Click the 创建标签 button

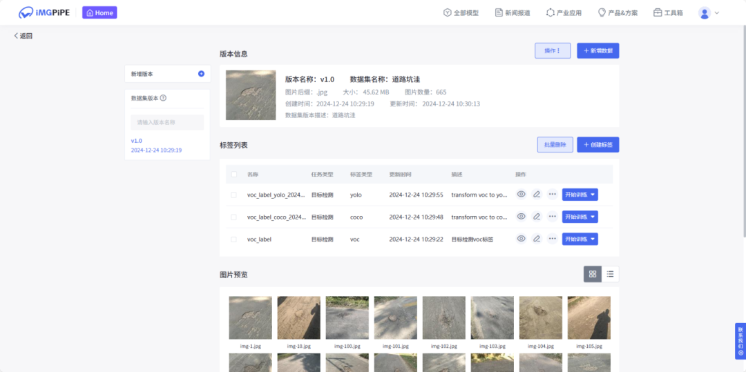pos(598,145)
